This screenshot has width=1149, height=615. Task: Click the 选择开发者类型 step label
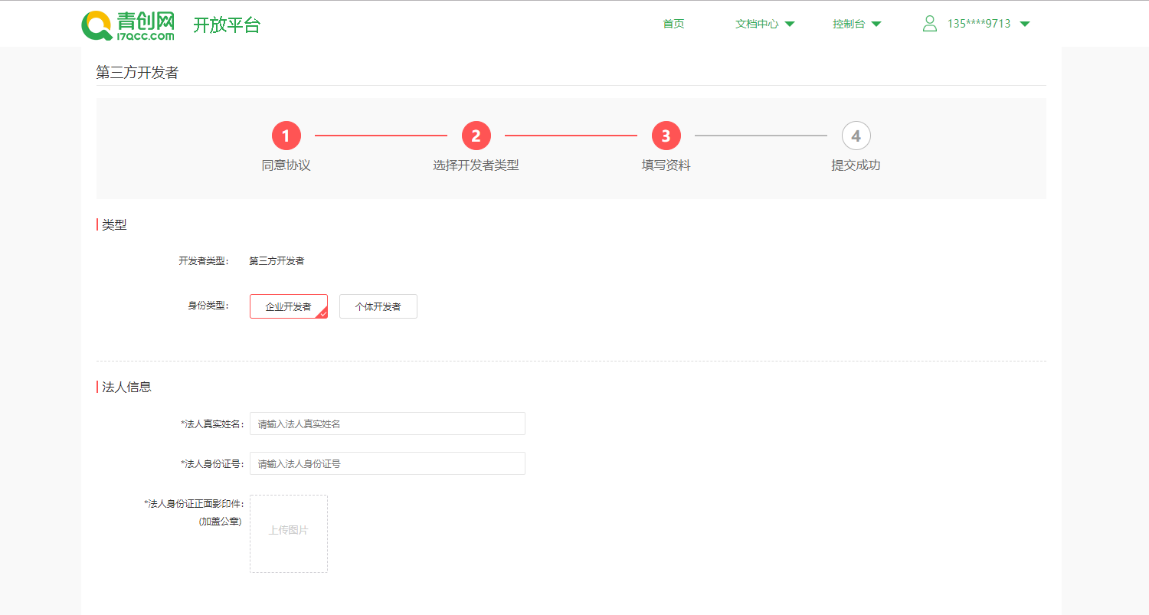[x=476, y=165]
